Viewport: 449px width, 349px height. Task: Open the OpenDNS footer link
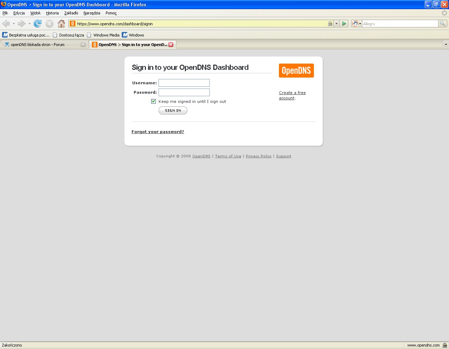201,156
